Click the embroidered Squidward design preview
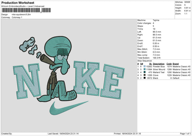Screen dimensions: 192x136 click(x=69, y=76)
